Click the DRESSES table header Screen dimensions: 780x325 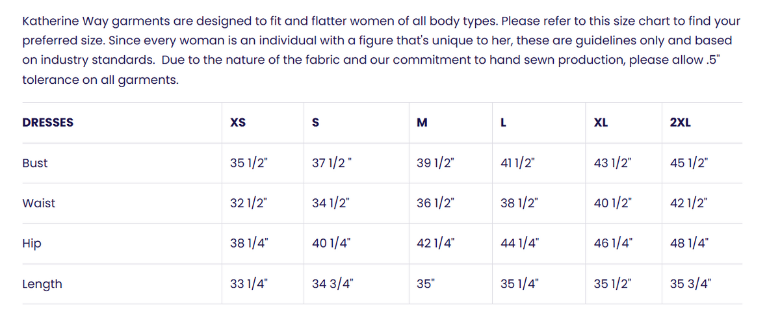[x=47, y=122]
